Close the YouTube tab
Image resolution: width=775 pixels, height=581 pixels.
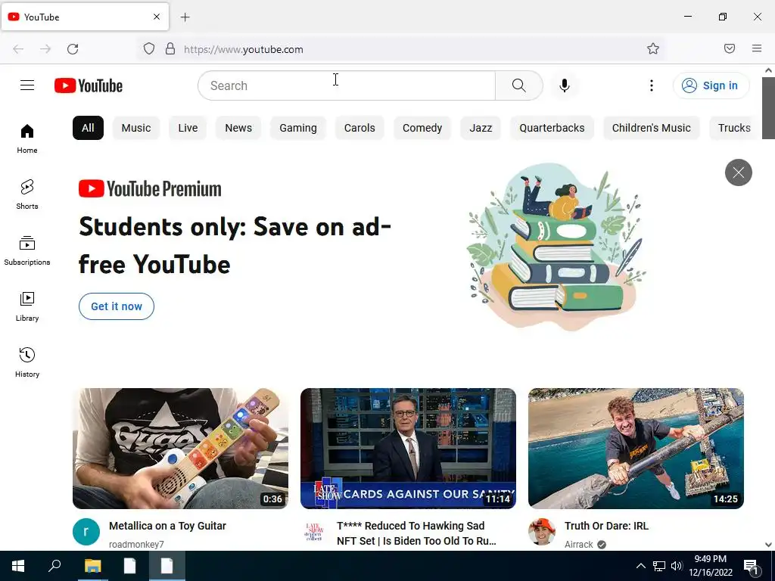click(157, 17)
